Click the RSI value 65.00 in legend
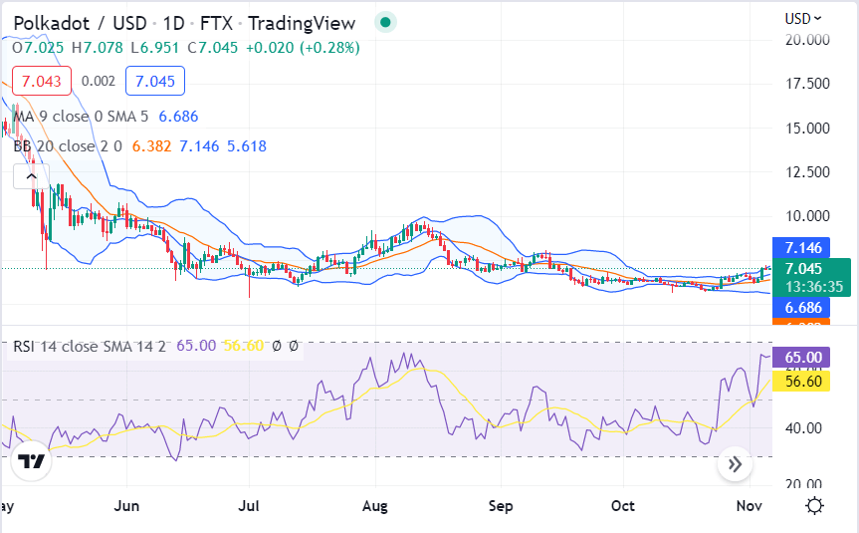The width and height of the screenshot is (859, 533). pyautogui.click(x=196, y=346)
